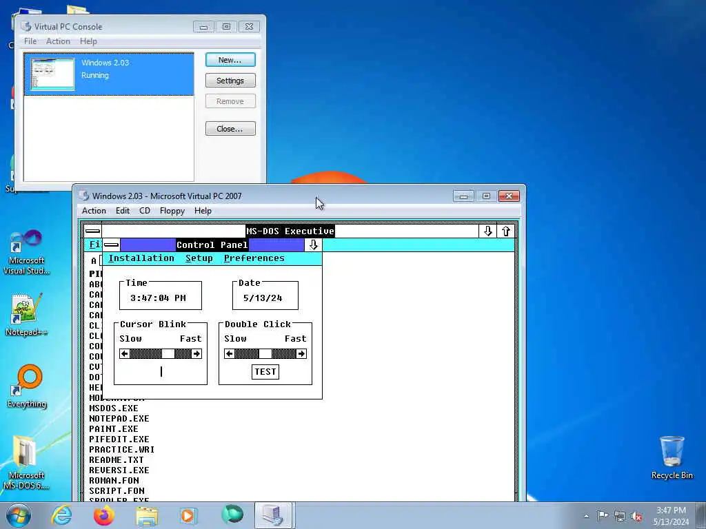Select the Windows 2.03 virtual machine thumbnail
This screenshot has height=529, width=706.
tap(52, 74)
